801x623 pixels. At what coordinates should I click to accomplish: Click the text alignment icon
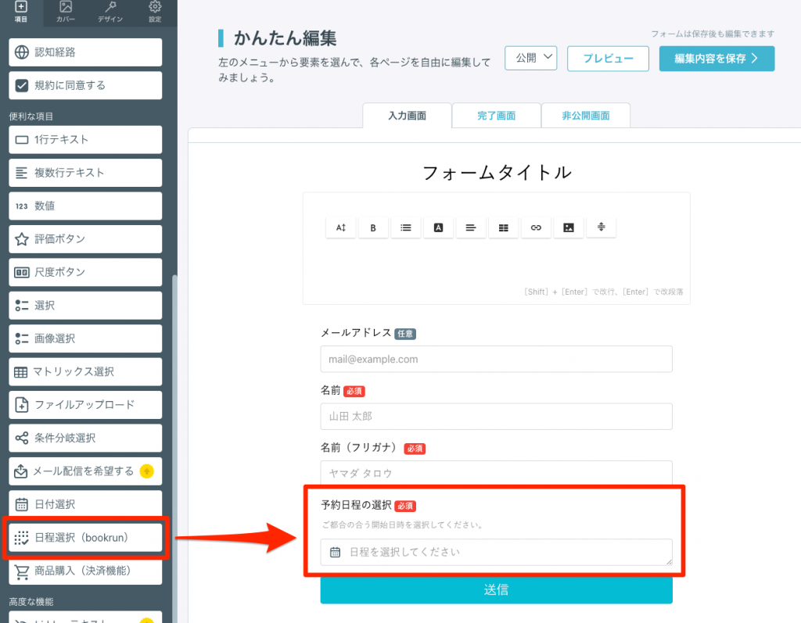click(471, 227)
